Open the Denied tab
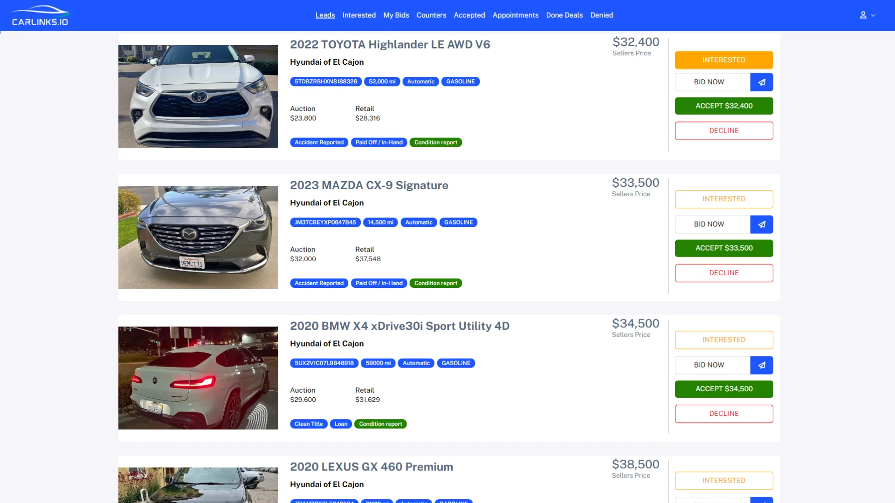 pyautogui.click(x=602, y=15)
